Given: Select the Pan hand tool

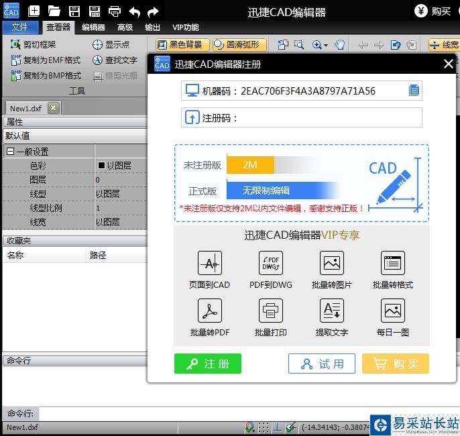Looking at the screenshot, I should coord(340,45).
